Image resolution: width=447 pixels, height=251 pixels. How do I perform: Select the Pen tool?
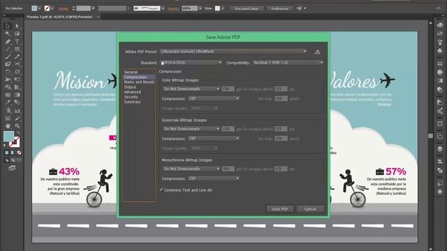click(x=8, y=42)
